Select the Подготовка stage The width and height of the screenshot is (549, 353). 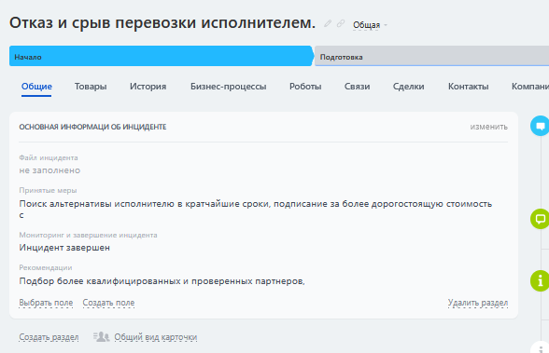tap(431, 56)
